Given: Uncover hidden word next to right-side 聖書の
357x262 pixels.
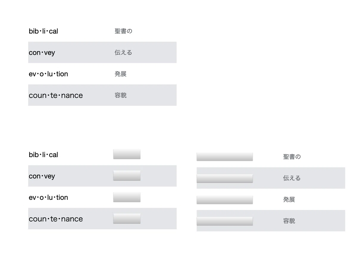Looking at the screenshot, I should click(x=225, y=157).
